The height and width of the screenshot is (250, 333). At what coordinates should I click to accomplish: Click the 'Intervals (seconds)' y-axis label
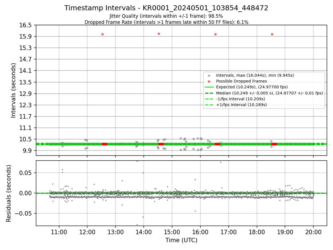coord(14,90)
